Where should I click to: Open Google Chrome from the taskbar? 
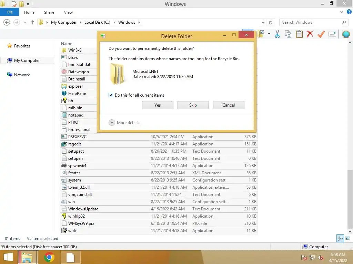[x=49, y=257]
